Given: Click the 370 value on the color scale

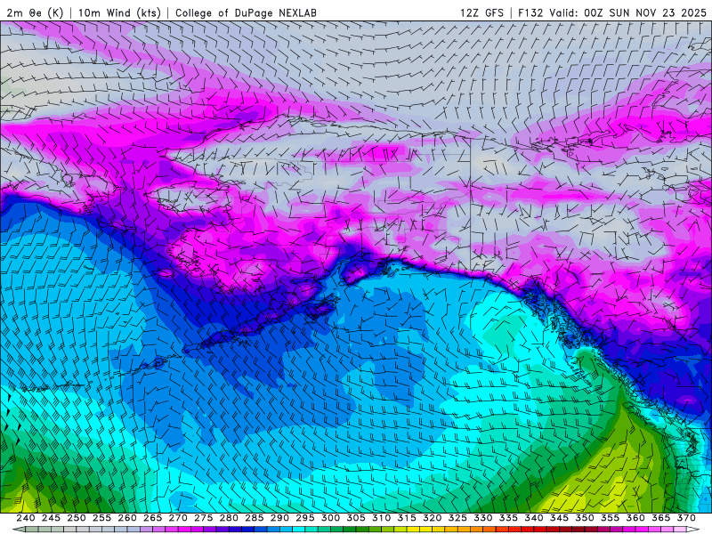Looking at the screenshot, I should point(686,518).
